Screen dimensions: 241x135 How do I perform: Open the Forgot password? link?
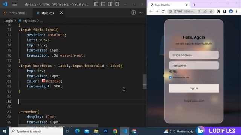tap(194, 101)
